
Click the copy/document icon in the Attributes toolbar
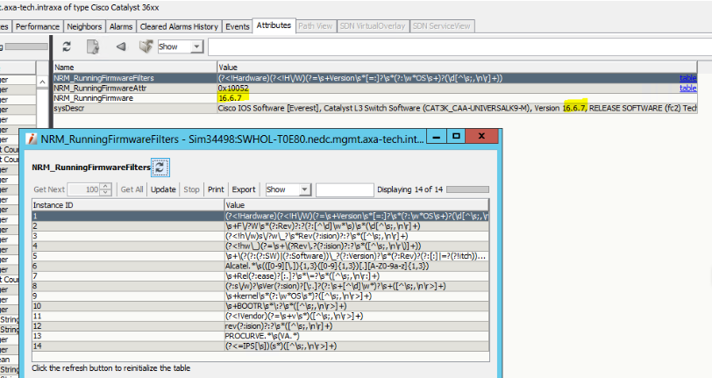click(94, 46)
